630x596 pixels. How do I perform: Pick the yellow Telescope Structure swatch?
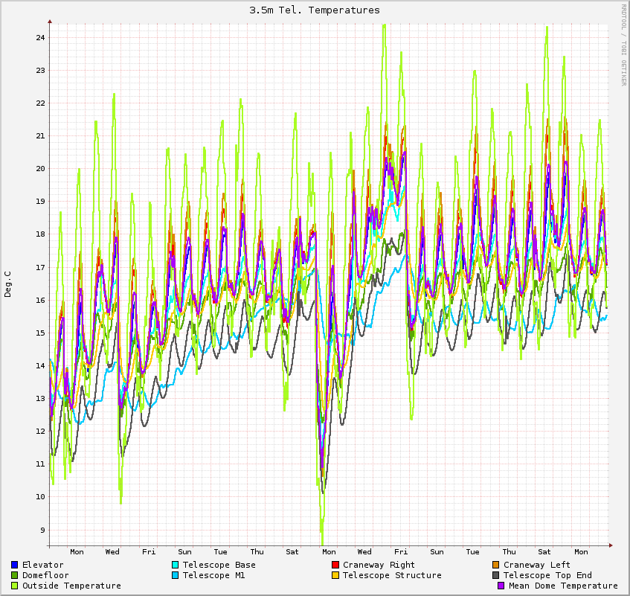[x=335, y=575]
